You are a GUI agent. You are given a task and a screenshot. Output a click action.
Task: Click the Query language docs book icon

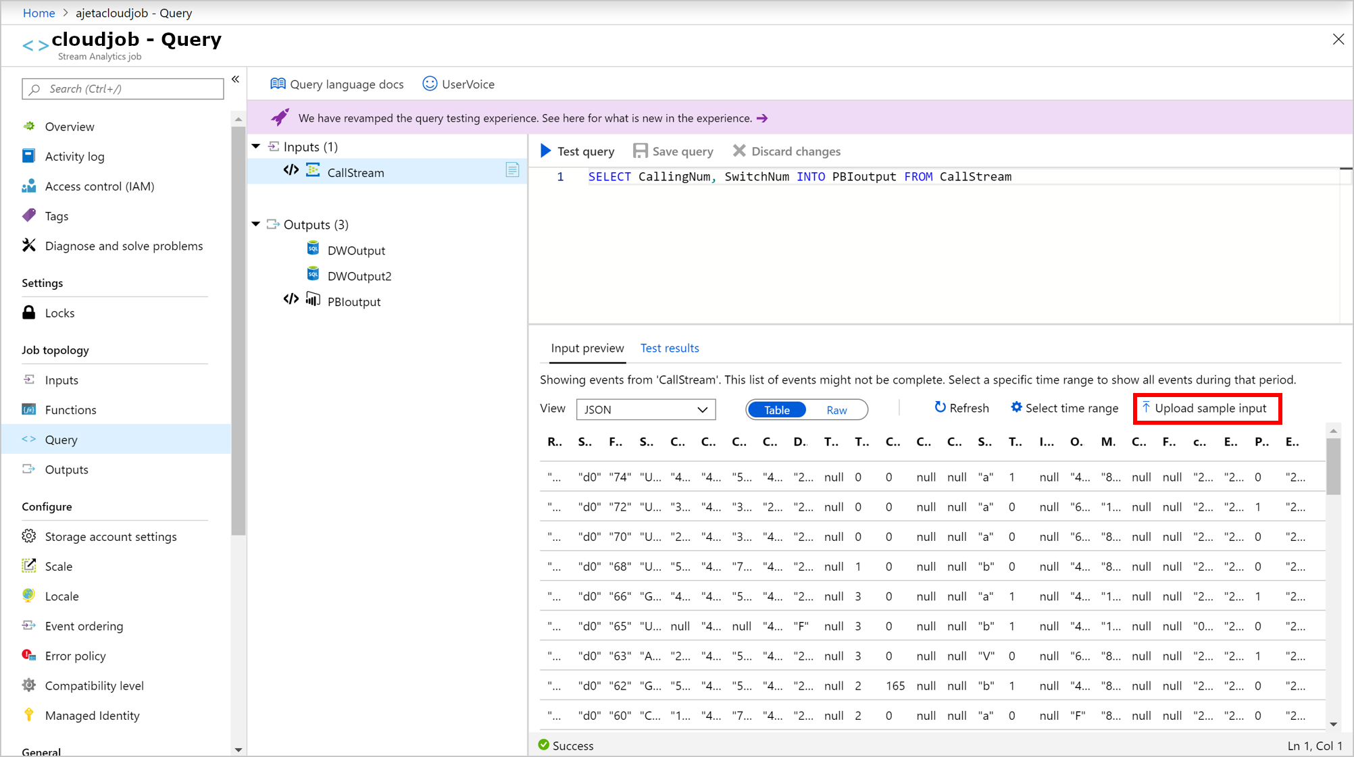(278, 84)
